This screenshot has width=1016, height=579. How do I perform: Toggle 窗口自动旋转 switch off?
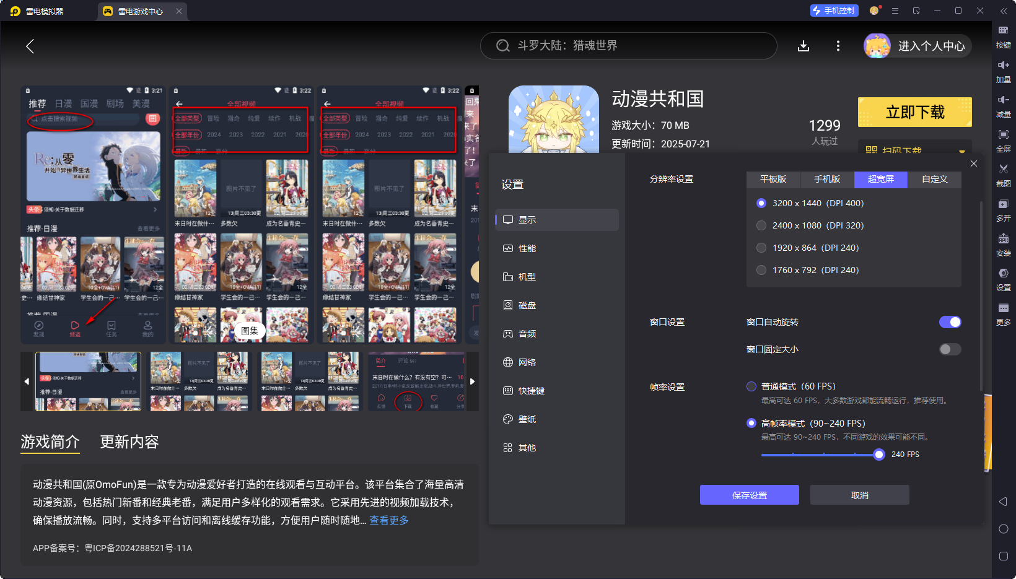950,322
